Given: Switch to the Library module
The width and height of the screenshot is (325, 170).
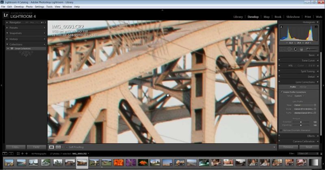Looking at the screenshot, I should (x=238, y=17).
